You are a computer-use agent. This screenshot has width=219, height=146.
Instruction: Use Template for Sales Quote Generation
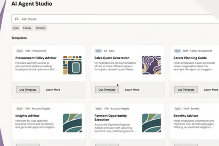click(x=107, y=90)
